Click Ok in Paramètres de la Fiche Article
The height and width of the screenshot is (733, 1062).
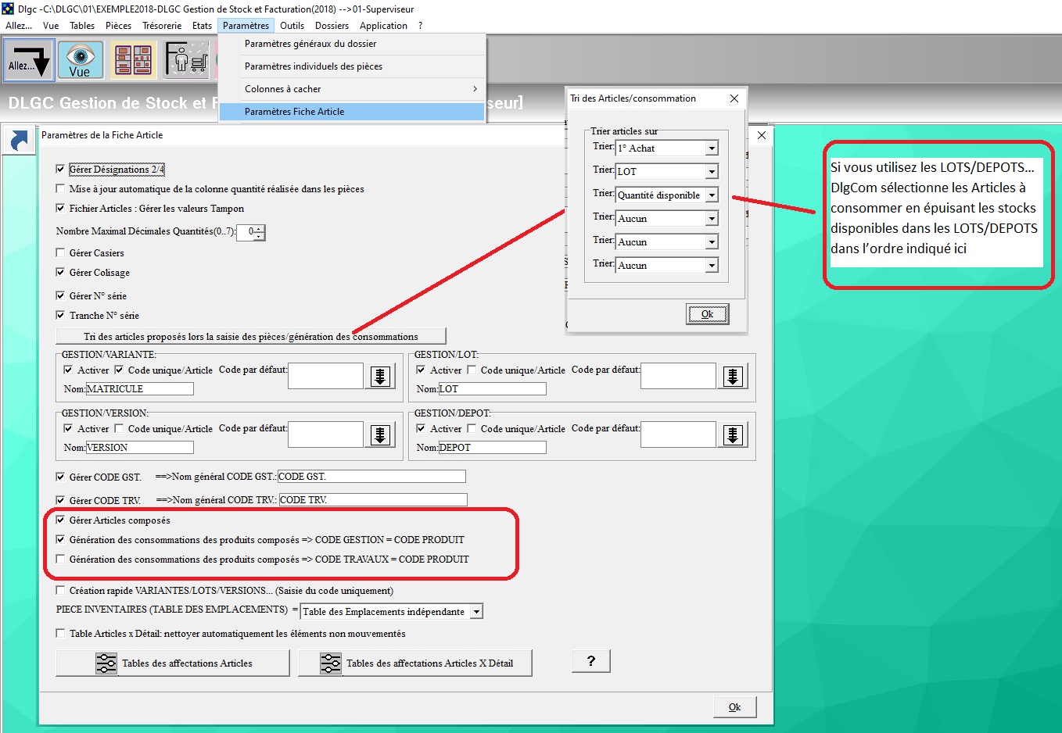[734, 706]
